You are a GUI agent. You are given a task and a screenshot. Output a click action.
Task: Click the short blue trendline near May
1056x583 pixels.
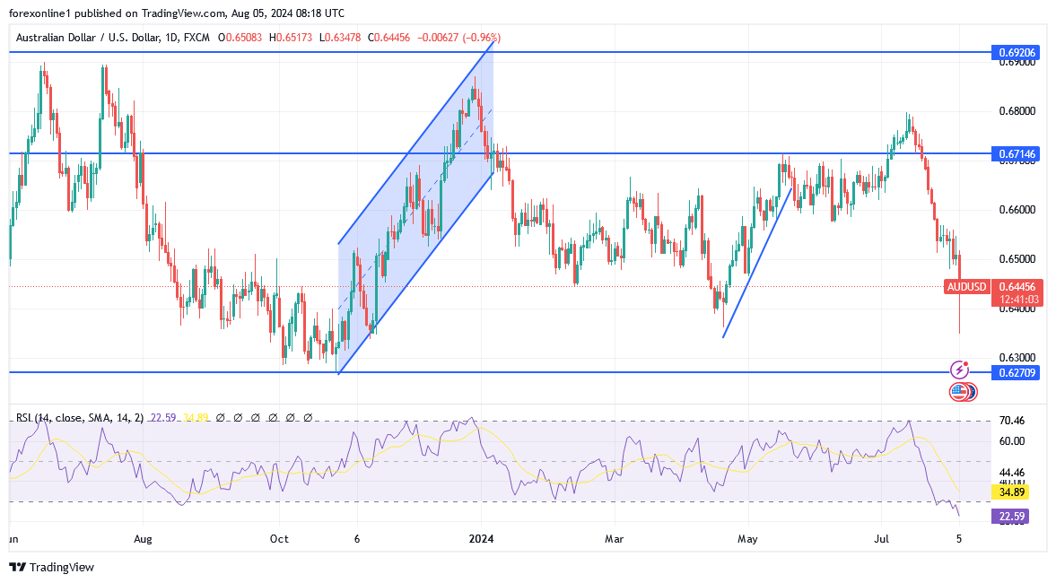[757, 263]
